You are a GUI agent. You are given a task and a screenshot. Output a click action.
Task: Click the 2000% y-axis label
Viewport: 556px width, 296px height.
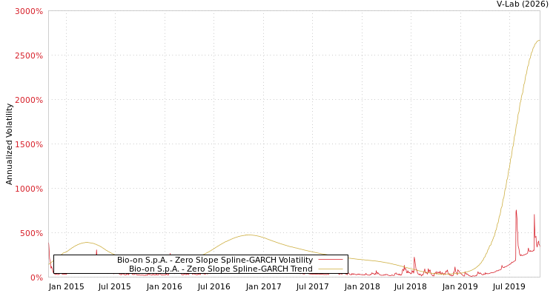coord(29,100)
